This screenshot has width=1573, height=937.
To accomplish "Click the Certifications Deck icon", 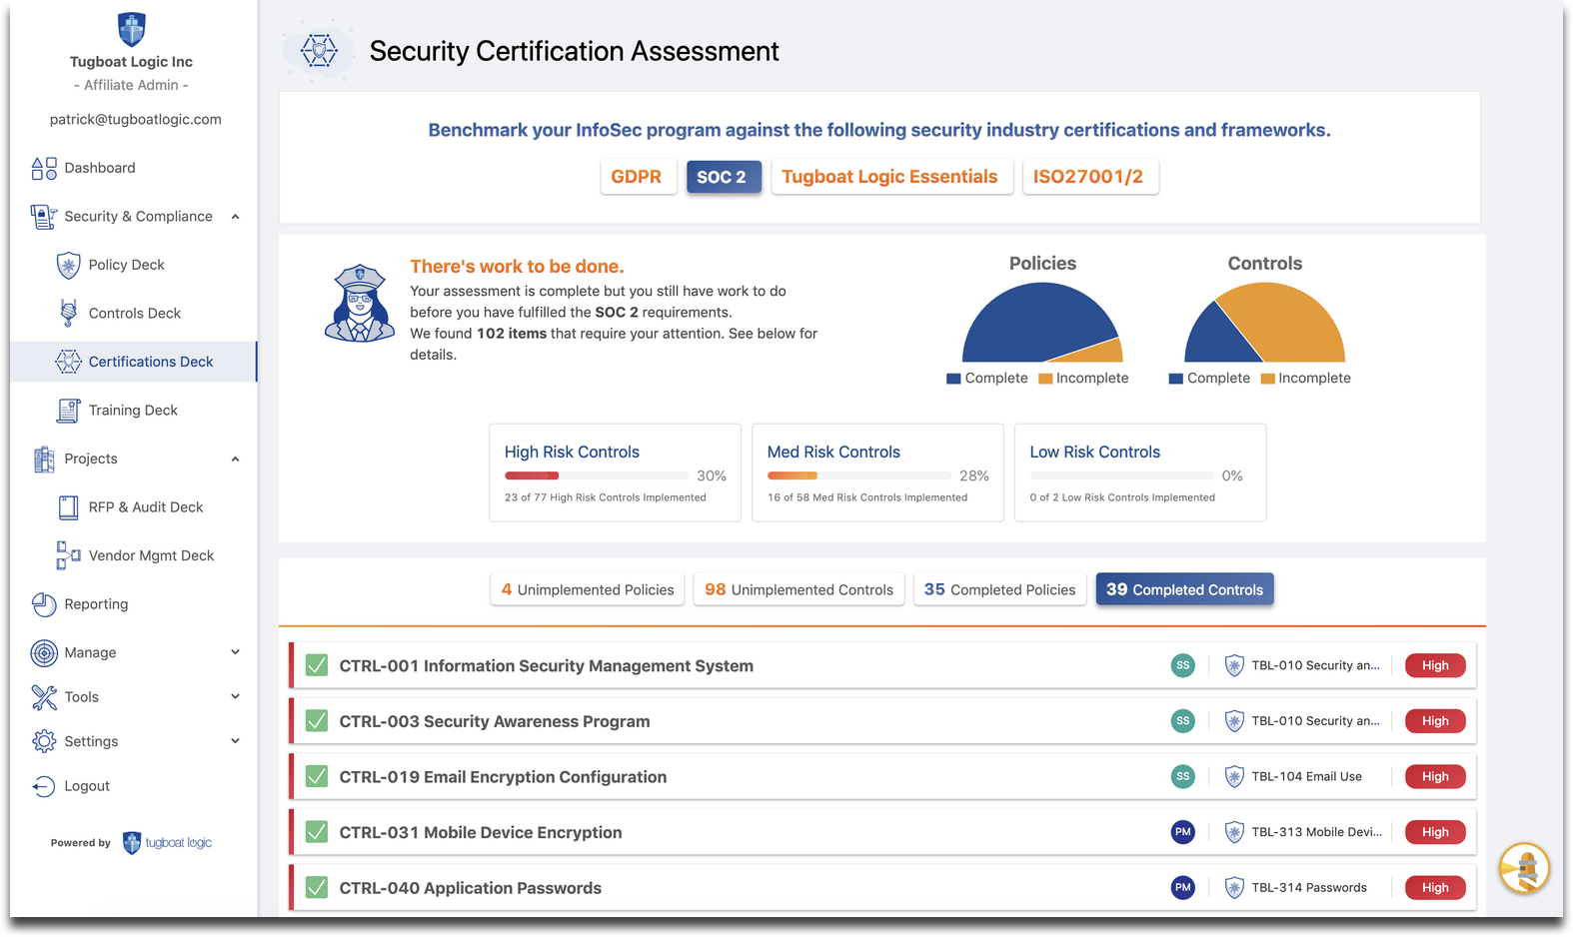I will pos(68,362).
